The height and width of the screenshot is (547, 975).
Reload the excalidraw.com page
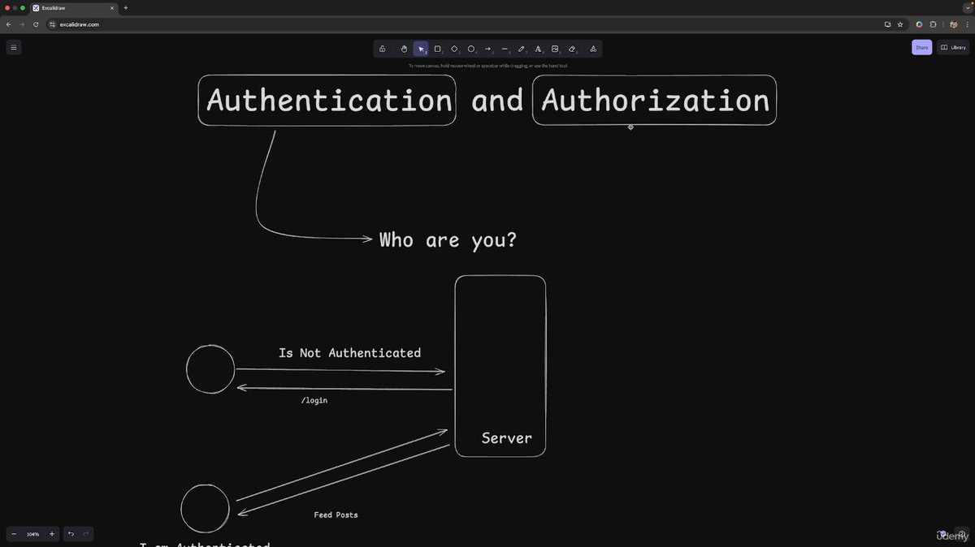tap(36, 24)
